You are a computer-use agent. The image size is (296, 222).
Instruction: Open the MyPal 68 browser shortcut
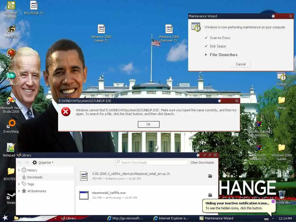pyautogui.click(x=11, y=32)
